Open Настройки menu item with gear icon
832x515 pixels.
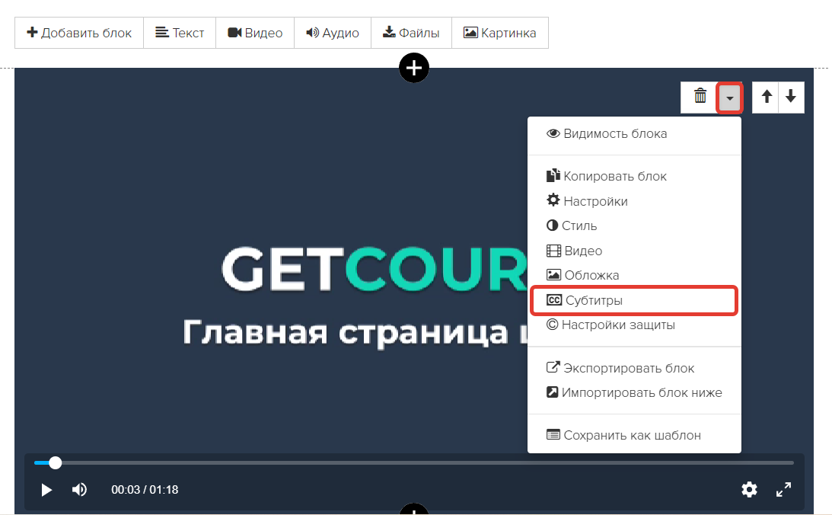[x=634, y=201]
